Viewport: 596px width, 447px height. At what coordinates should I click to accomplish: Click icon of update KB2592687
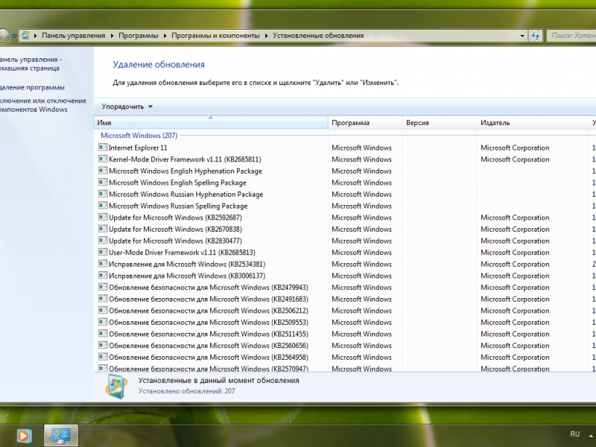click(x=103, y=218)
